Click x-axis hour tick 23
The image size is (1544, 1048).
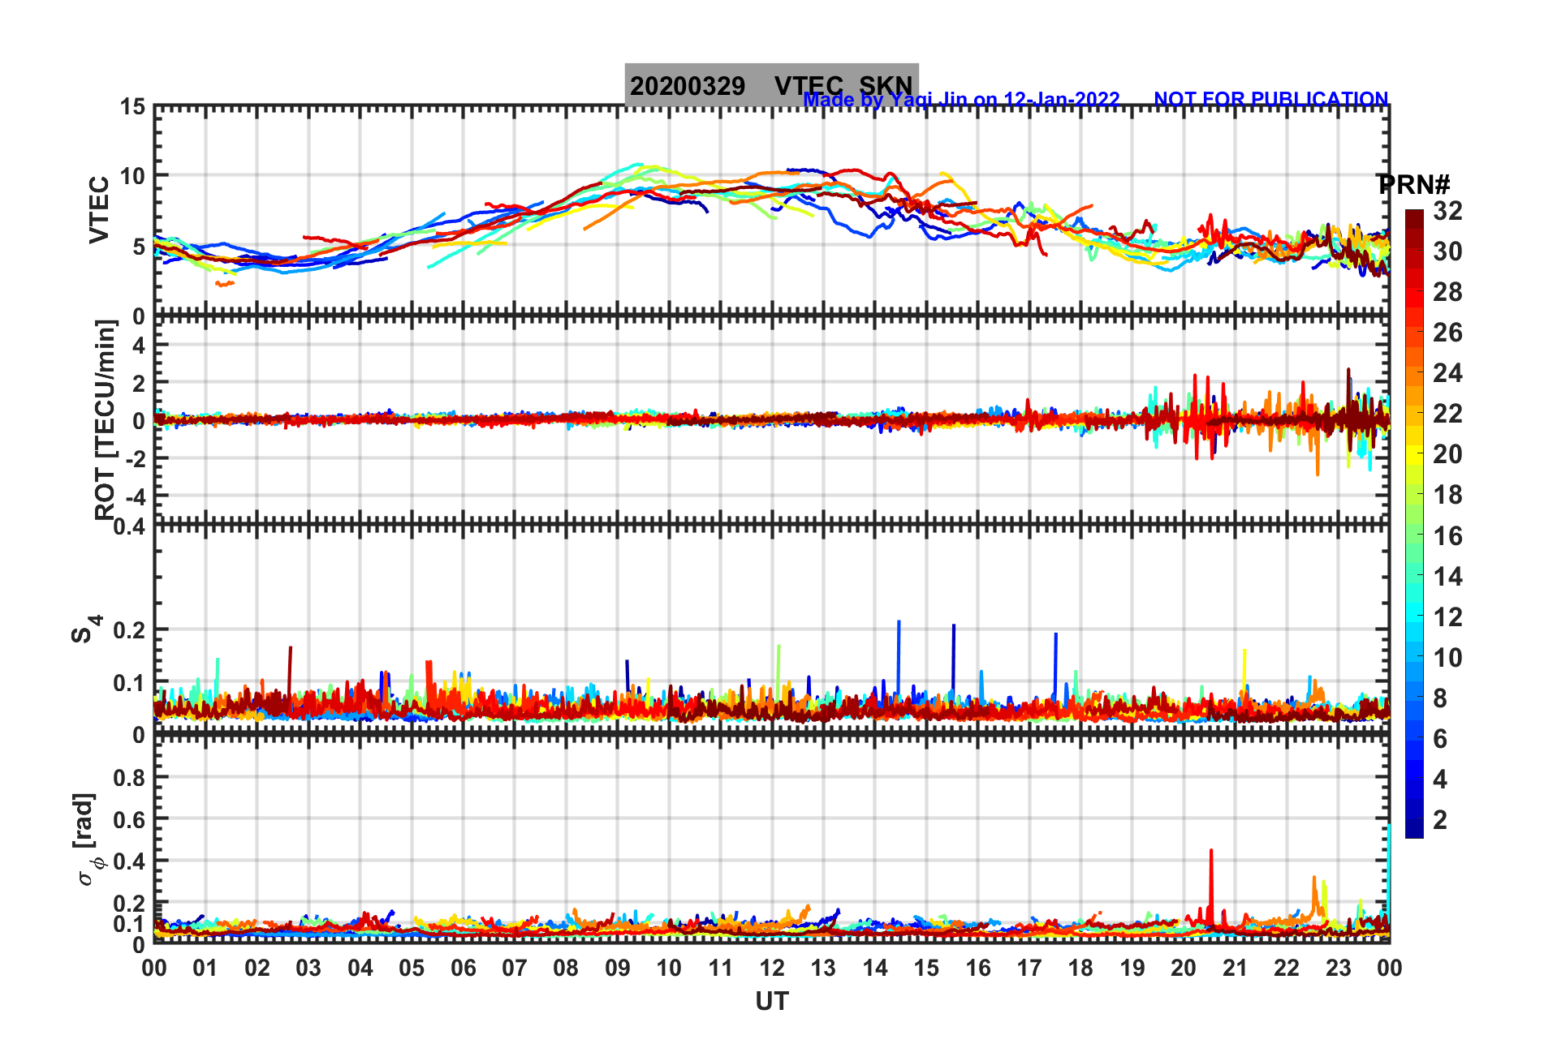1338,969
